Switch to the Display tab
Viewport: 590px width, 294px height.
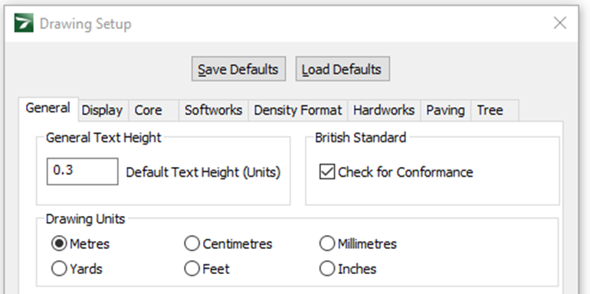tap(103, 110)
